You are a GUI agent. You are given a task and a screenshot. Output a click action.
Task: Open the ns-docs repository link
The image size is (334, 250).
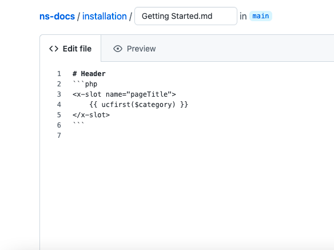click(57, 16)
